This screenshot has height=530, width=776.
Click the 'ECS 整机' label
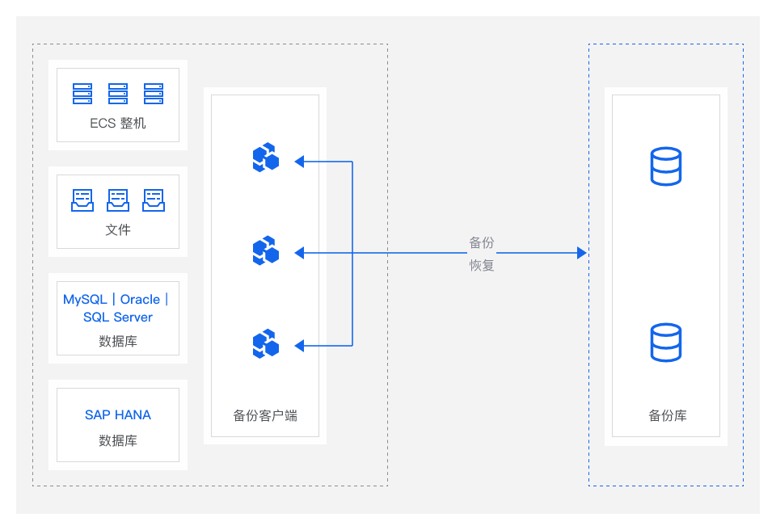point(118,124)
